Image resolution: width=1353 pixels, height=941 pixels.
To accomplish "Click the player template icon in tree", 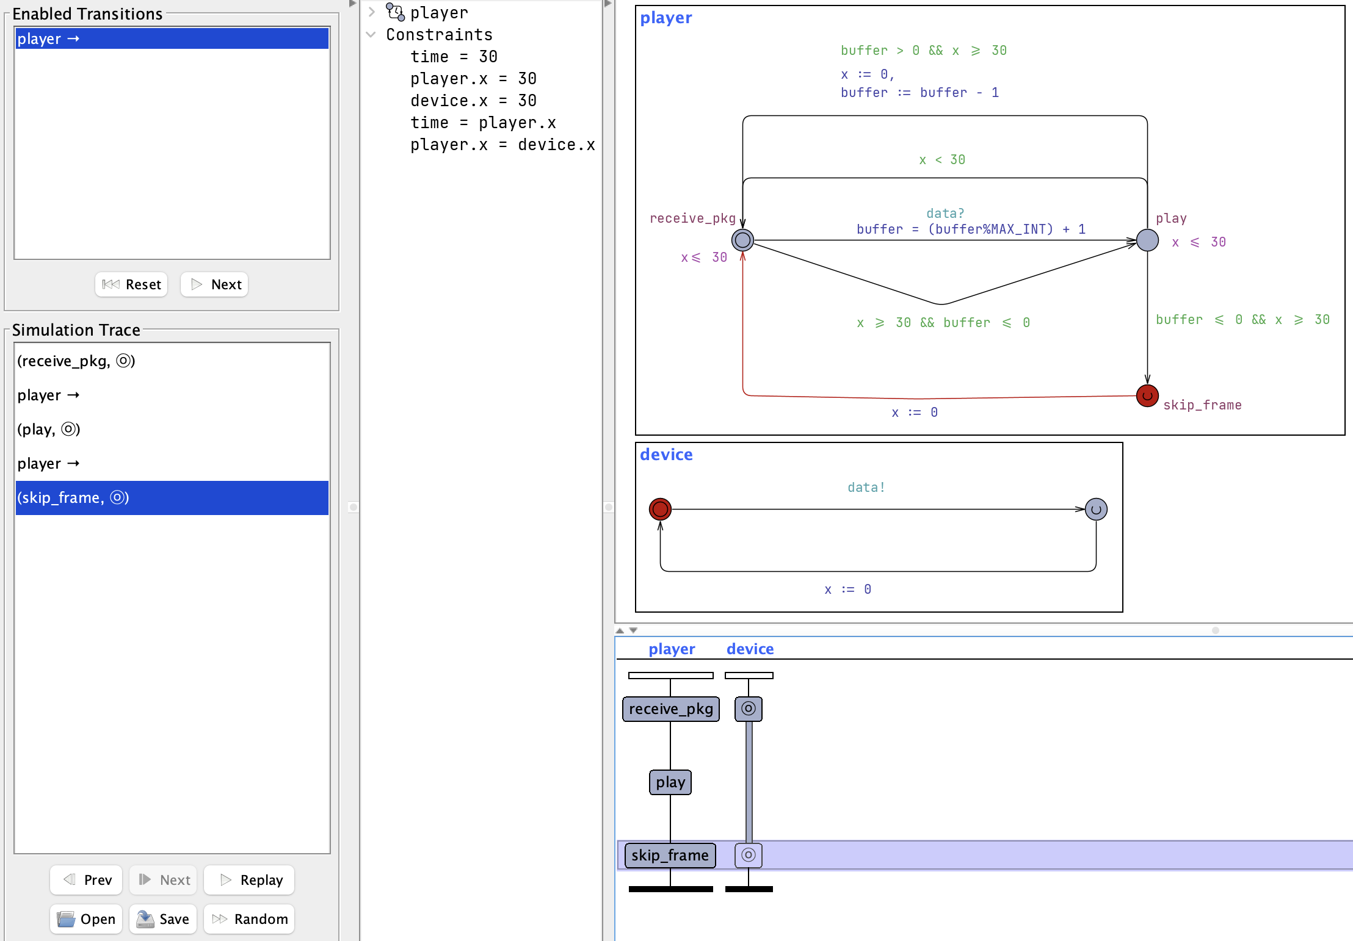I will 395,12.
